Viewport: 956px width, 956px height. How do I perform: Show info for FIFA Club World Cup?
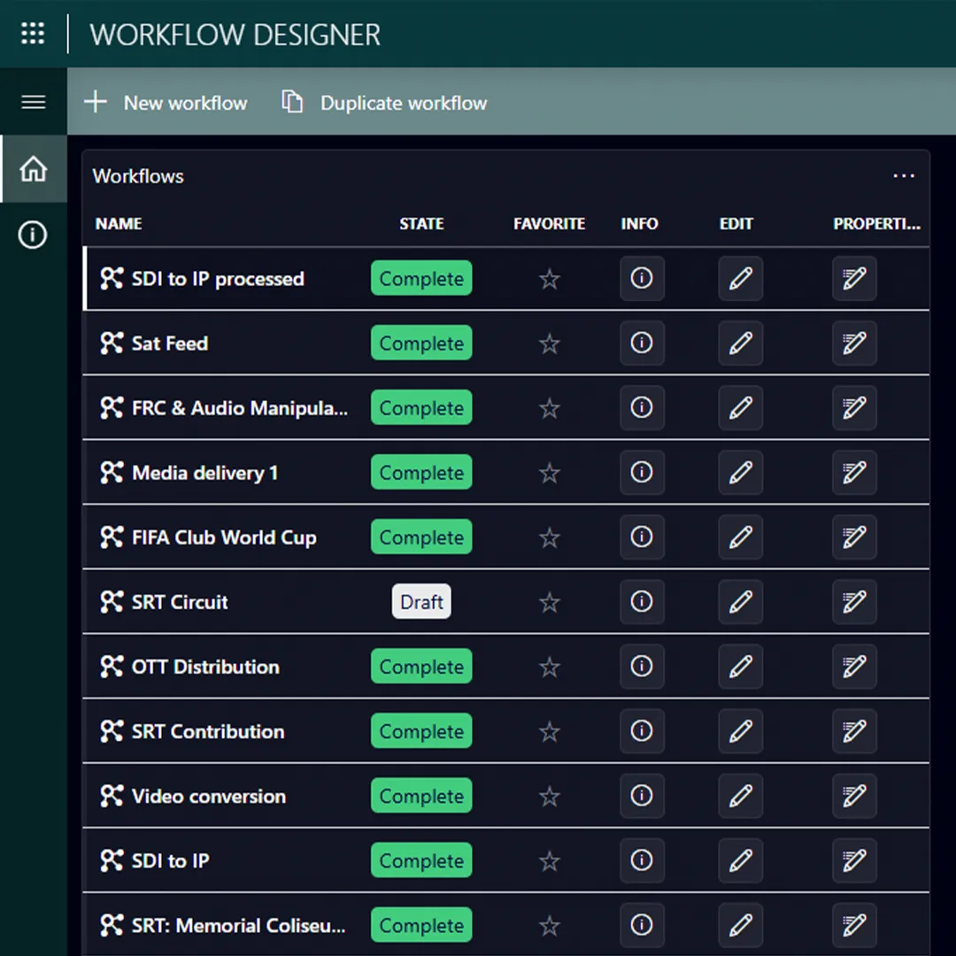coord(642,536)
